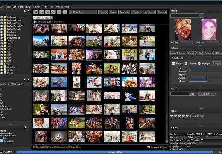Viewport: 222px width, 154px height.
Task: Close the folder tree panel with its X
Action: [29, 11]
